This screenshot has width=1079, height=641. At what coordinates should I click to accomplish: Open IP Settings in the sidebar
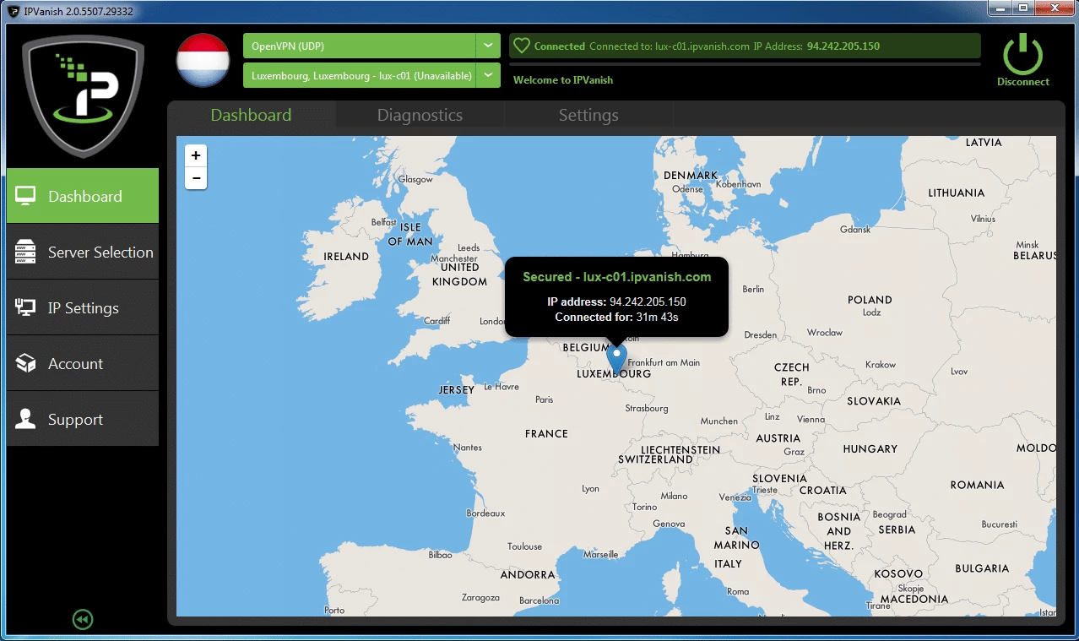click(83, 307)
